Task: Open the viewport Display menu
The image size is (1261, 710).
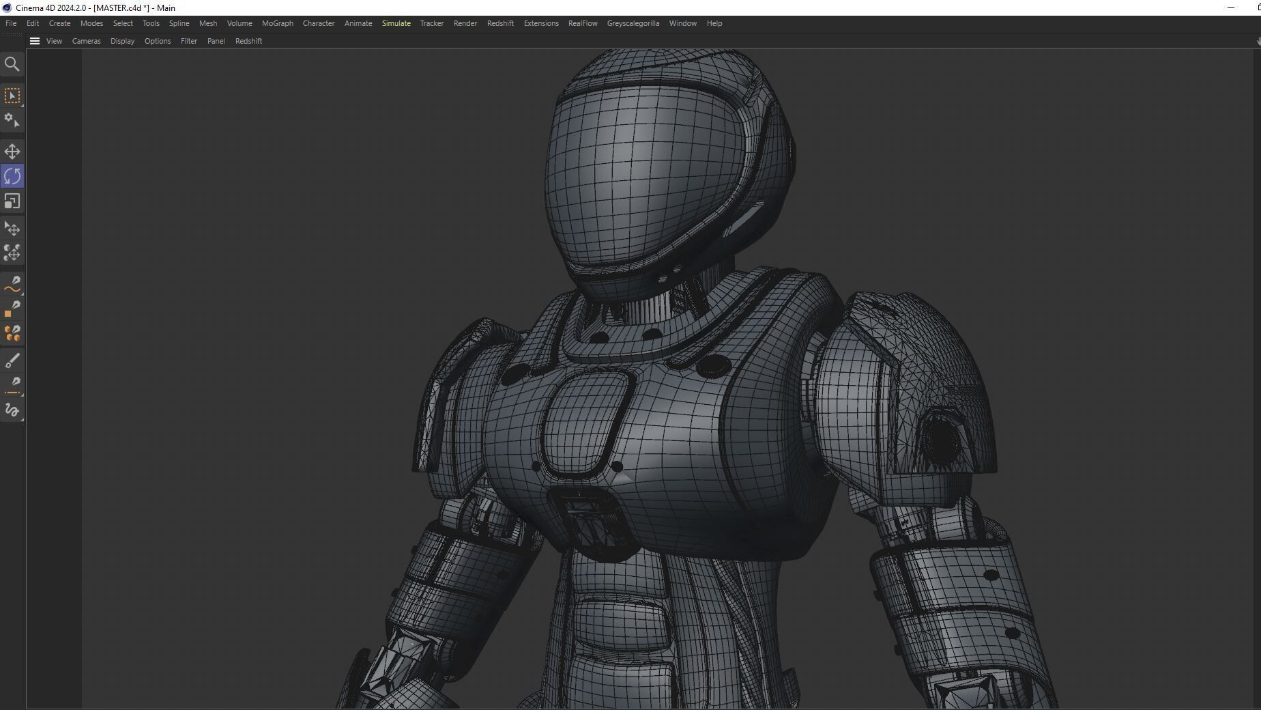Action: coord(123,41)
